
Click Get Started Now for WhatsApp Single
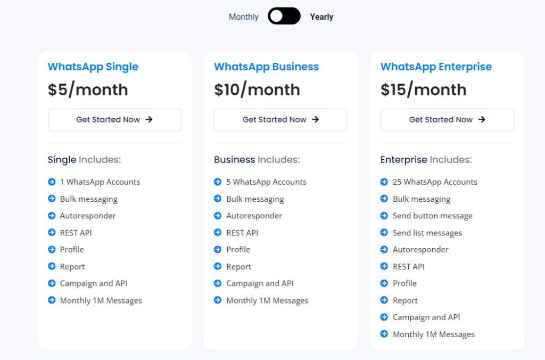point(114,120)
